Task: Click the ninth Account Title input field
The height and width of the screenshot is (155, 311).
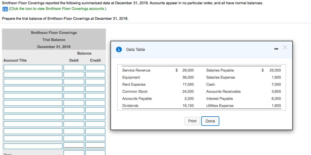Action: coord(33,124)
